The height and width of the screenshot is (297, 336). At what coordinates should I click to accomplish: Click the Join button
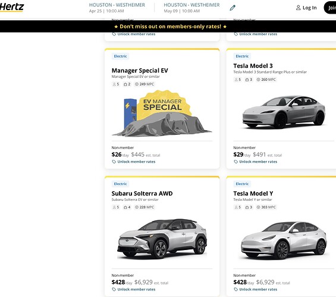tap(330, 8)
